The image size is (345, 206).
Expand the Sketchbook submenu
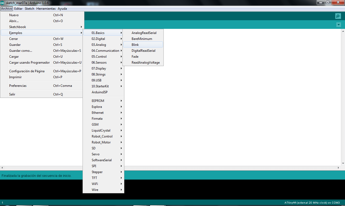tap(42, 27)
